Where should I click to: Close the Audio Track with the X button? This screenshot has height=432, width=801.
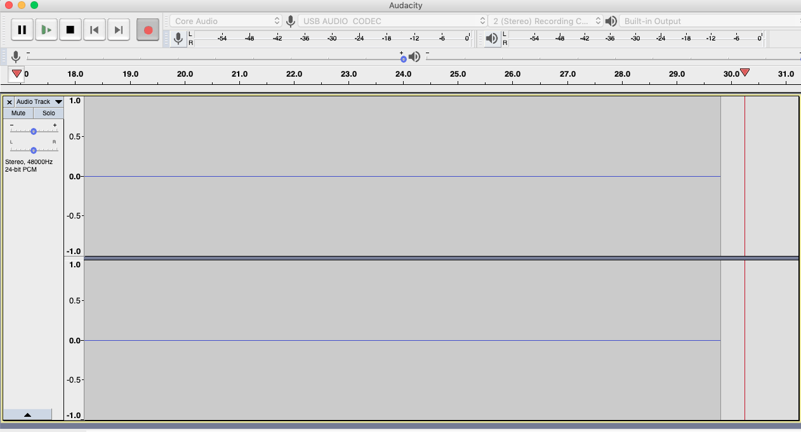pos(9,101)
